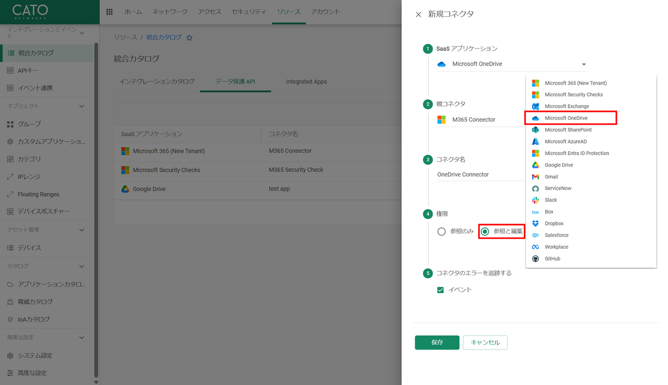Click the APIキー sidebar icon

point(10,71)
